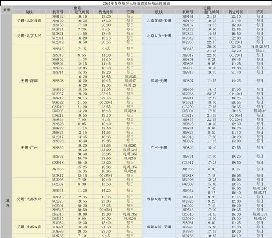This screenshot has width=272, height=238.
Task: Click flight number HO2002
Action: click(187, 206)
